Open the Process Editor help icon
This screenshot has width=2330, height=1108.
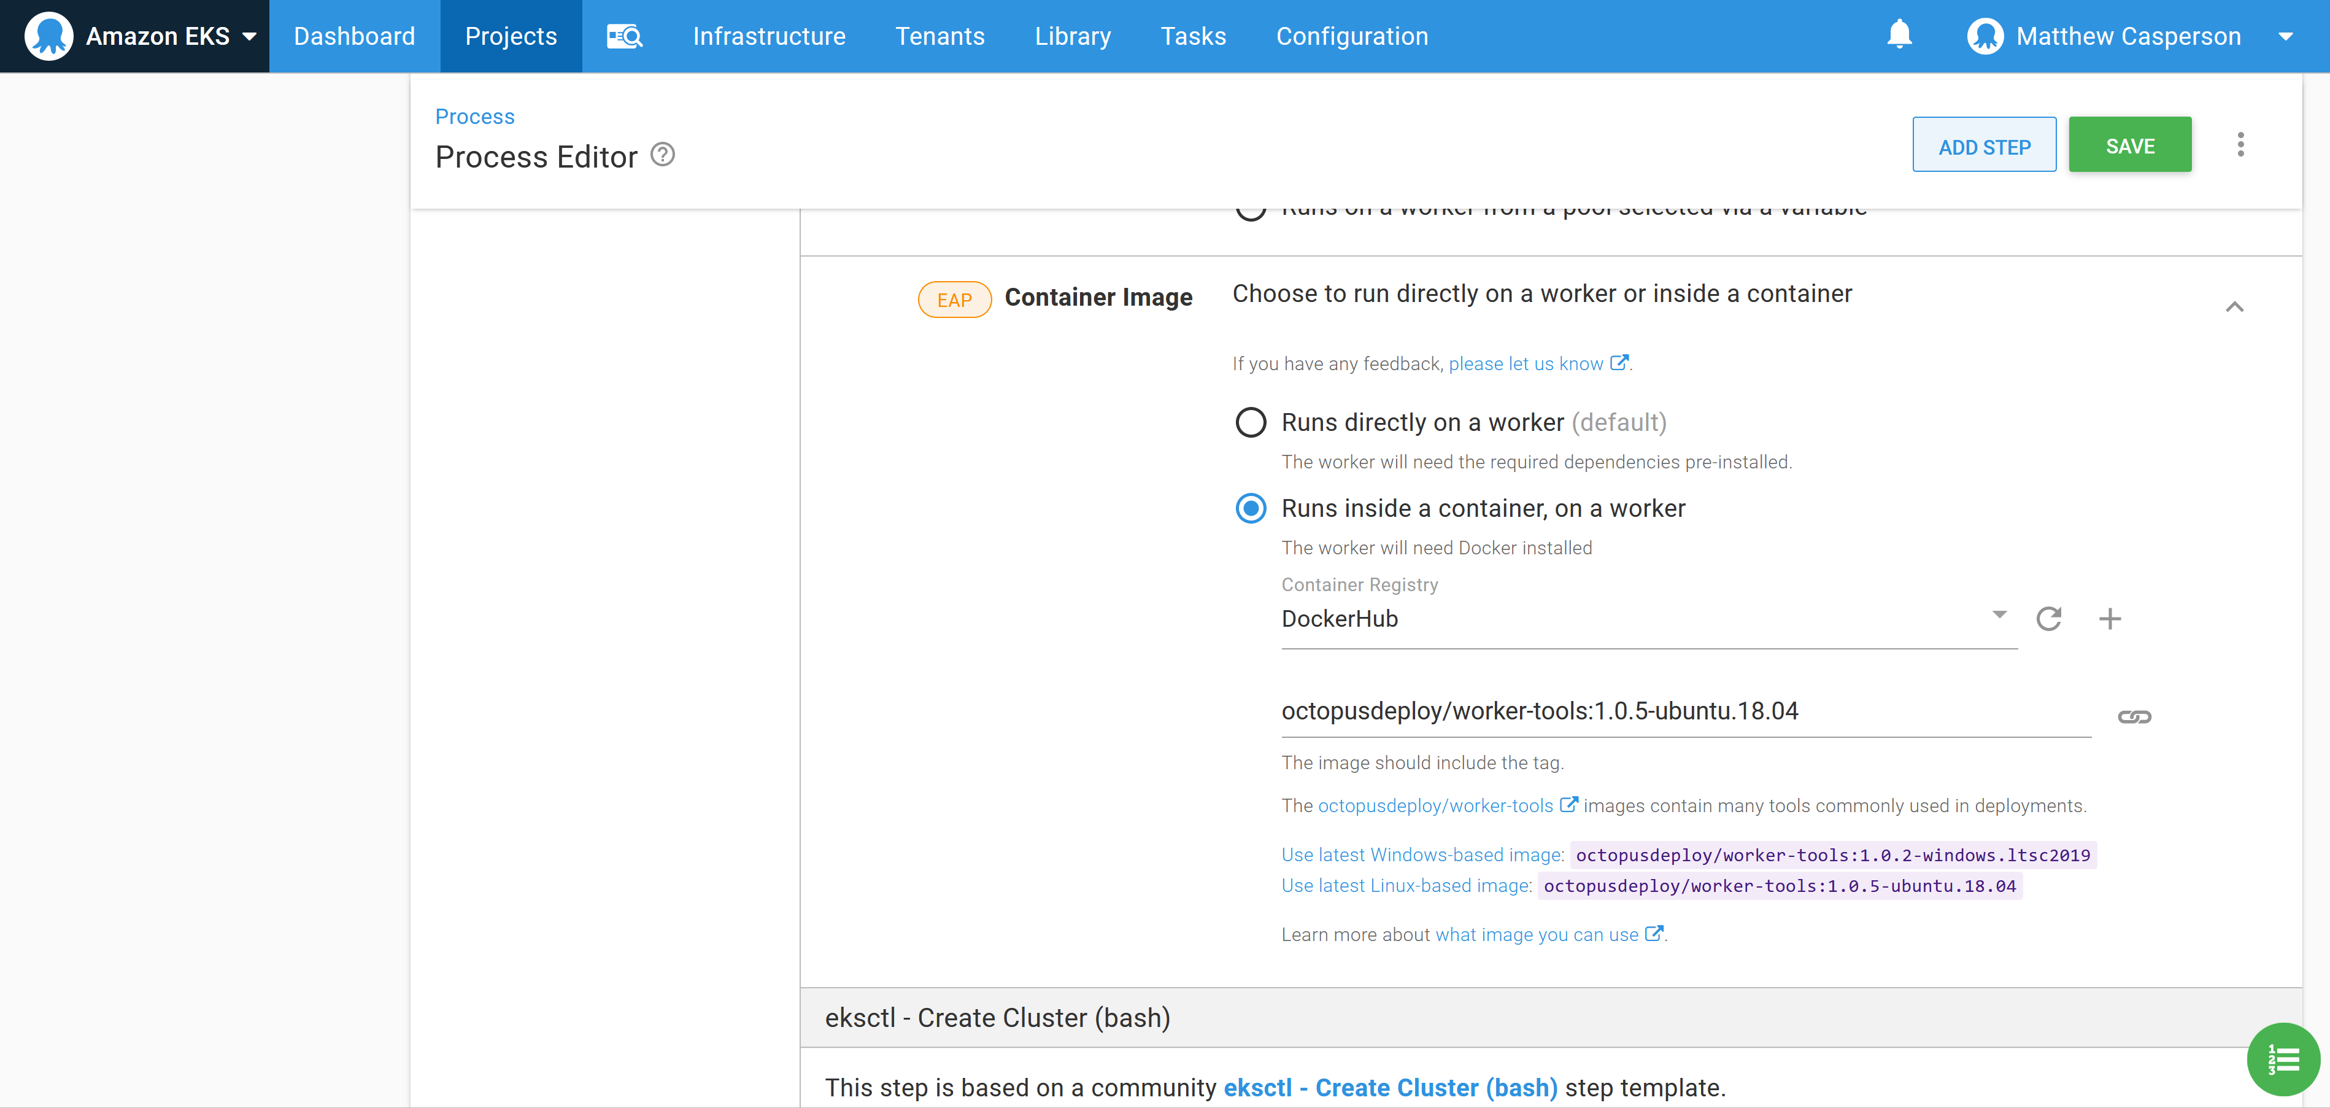(662, 155)
